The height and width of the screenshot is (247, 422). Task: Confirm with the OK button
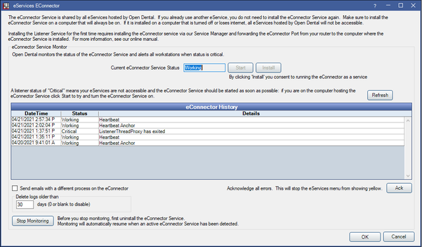click(x=365, y=236)
